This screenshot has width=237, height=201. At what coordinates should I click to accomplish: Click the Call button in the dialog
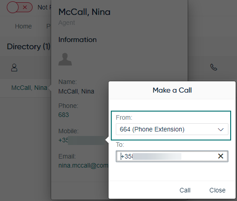coord(185,190)
